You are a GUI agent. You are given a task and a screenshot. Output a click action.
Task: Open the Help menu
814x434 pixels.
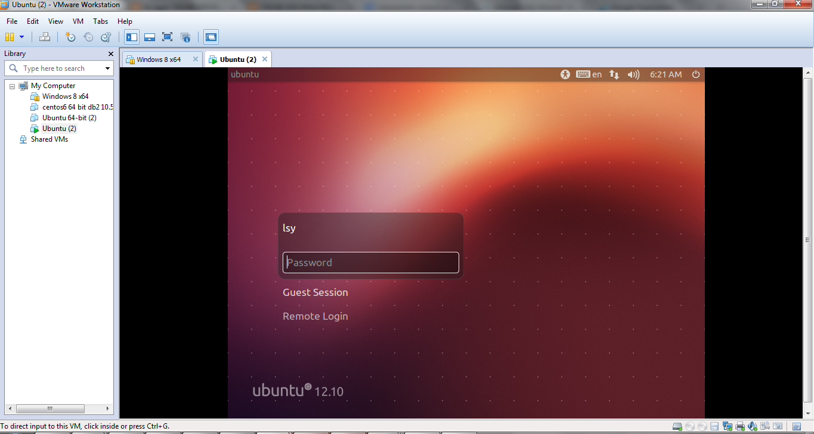(125, 21)
